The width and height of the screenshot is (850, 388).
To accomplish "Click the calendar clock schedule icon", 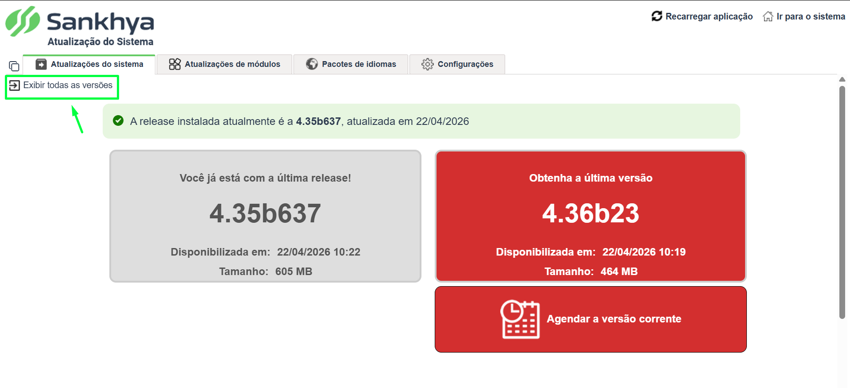I will (x=520, y=319).
